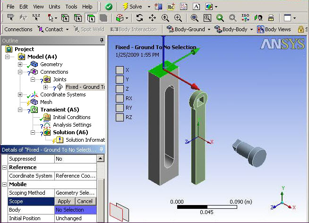Click the Suppressed No value
Screen dimensions: 309x223
click(x=75, y=159)
